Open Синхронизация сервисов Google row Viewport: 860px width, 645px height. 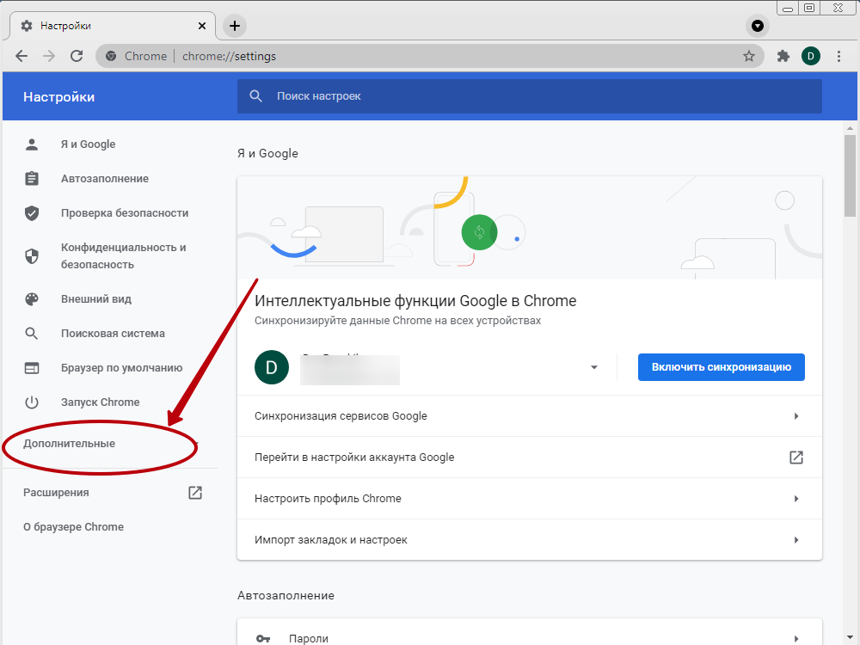coord(529,416)
